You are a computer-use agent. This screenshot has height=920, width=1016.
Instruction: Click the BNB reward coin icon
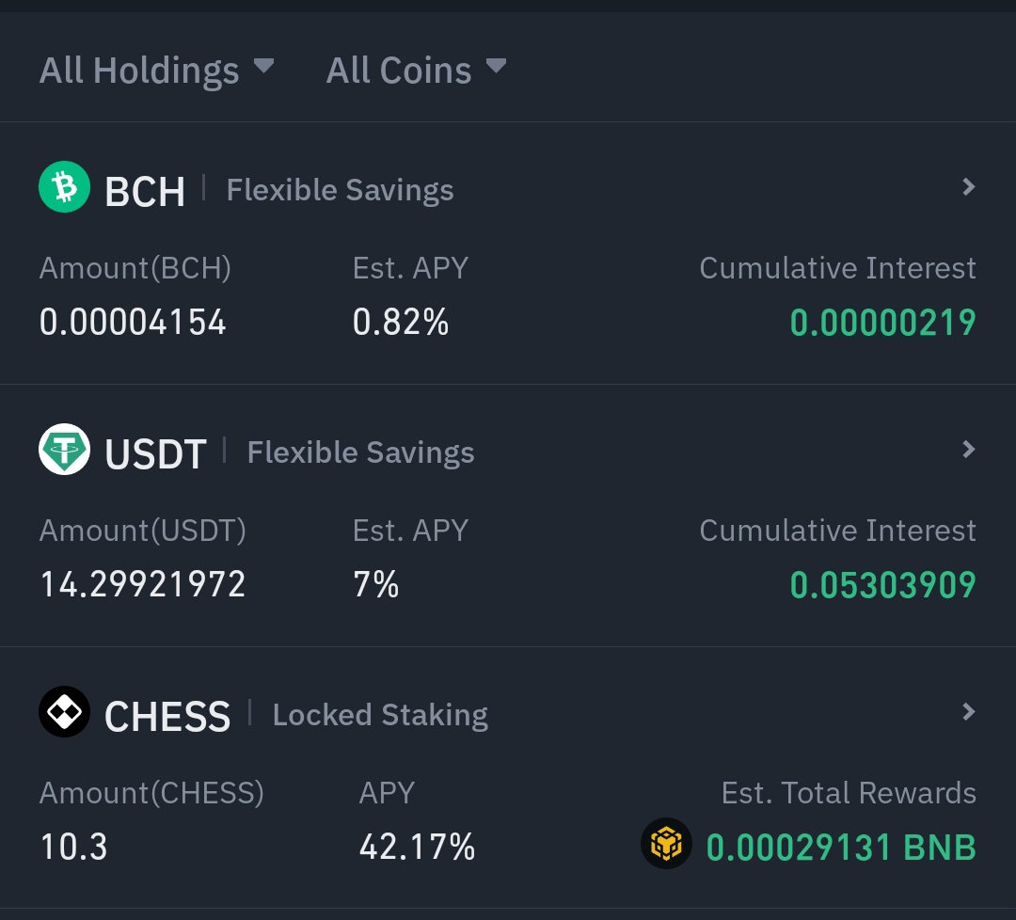click(x=666, y=844)
